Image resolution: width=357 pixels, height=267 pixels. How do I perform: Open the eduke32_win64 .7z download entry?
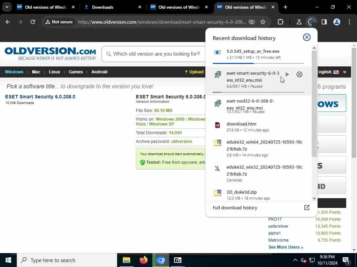point(258,148)
